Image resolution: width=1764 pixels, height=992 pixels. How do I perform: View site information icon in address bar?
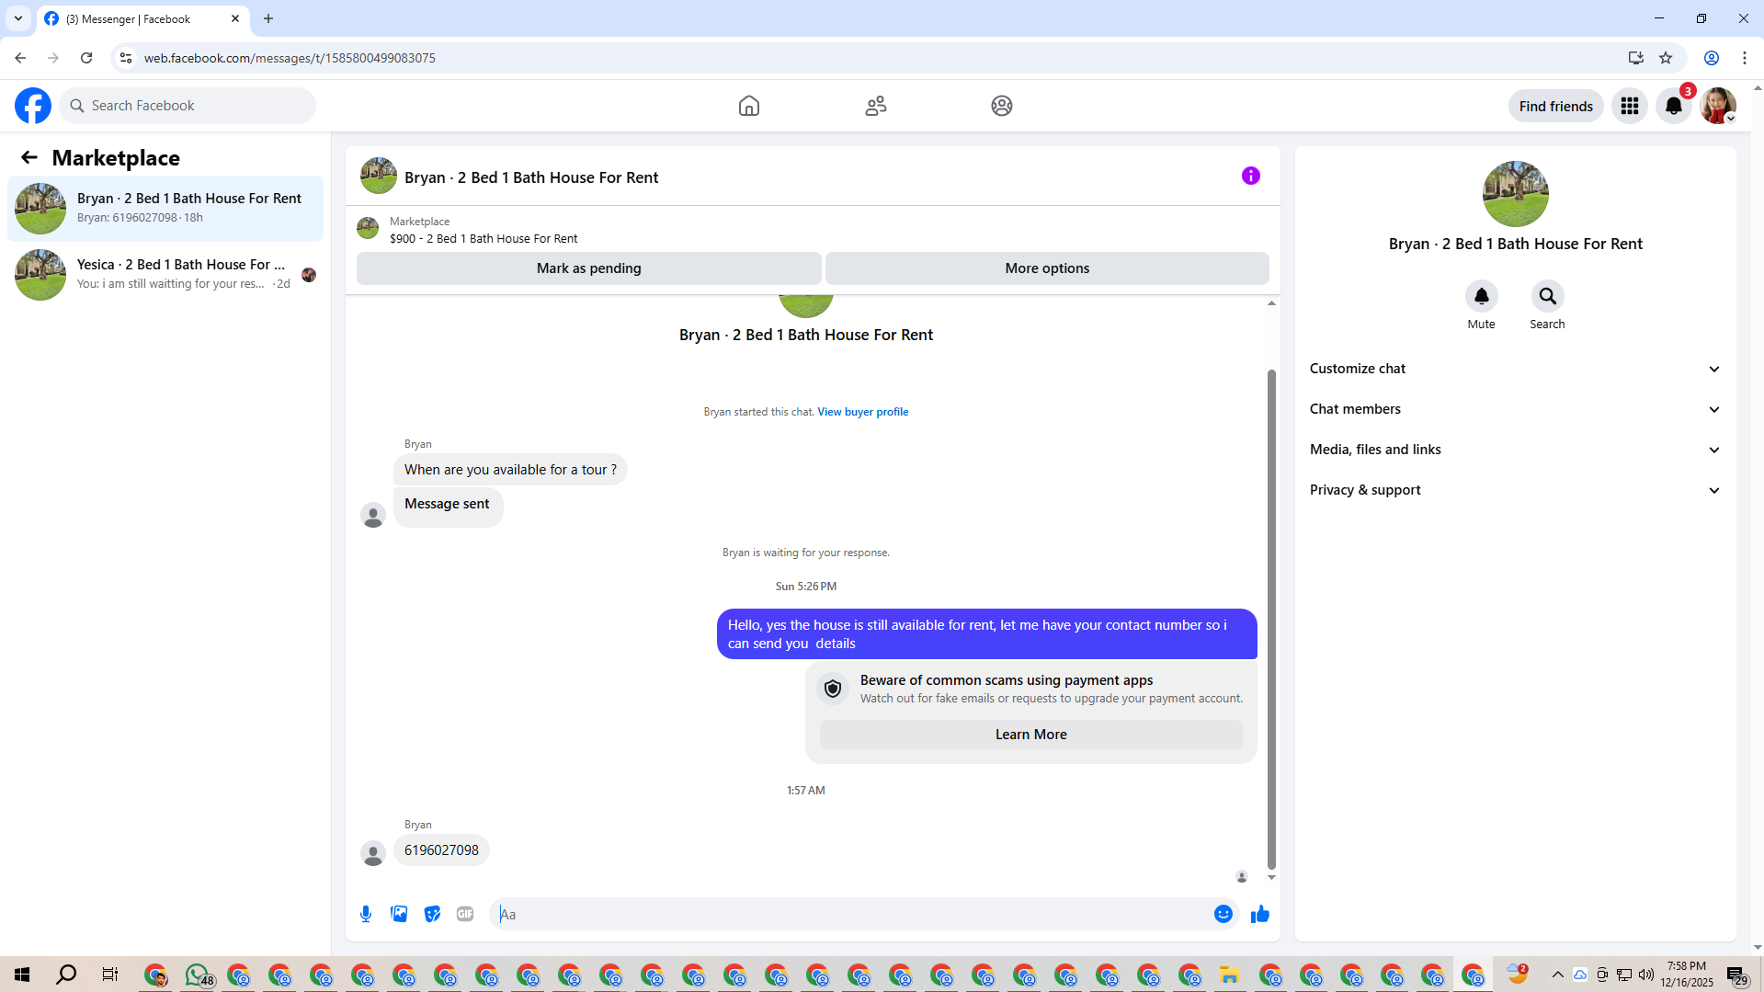click(126, 58)
